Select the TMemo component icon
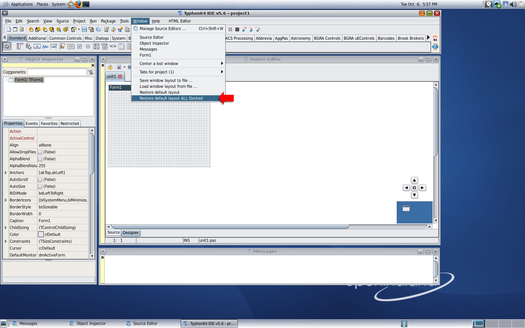 click(62, 47)
